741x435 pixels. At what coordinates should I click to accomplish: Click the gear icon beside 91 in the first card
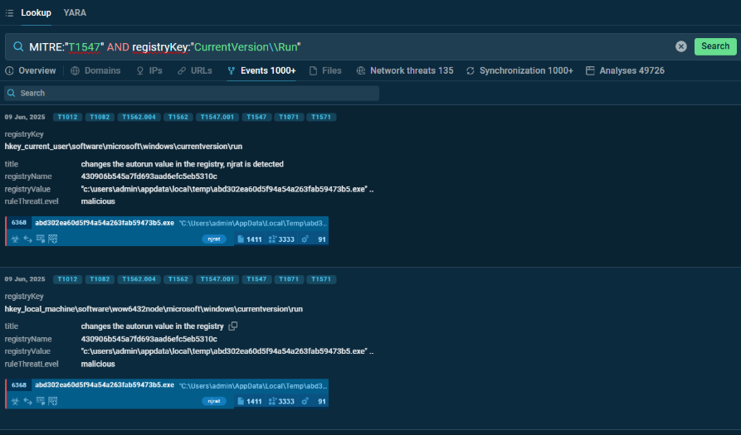[305, 239]
